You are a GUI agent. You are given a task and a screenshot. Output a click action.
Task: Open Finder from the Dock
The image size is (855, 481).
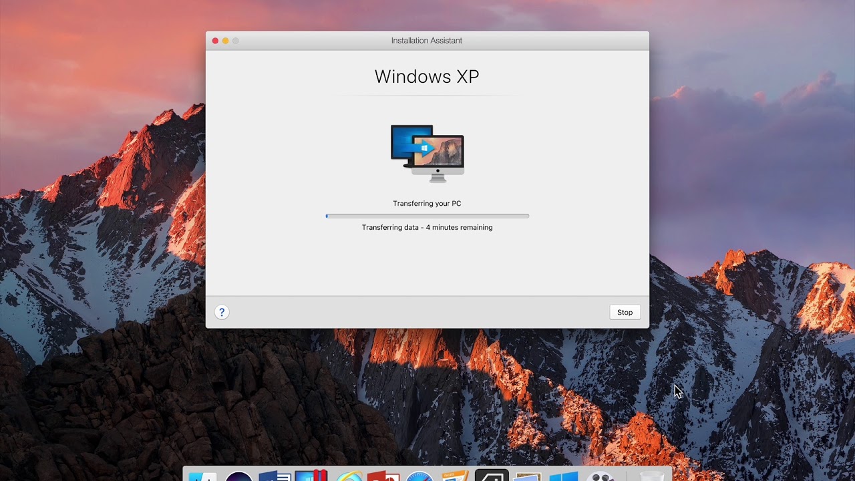[202, 476]
